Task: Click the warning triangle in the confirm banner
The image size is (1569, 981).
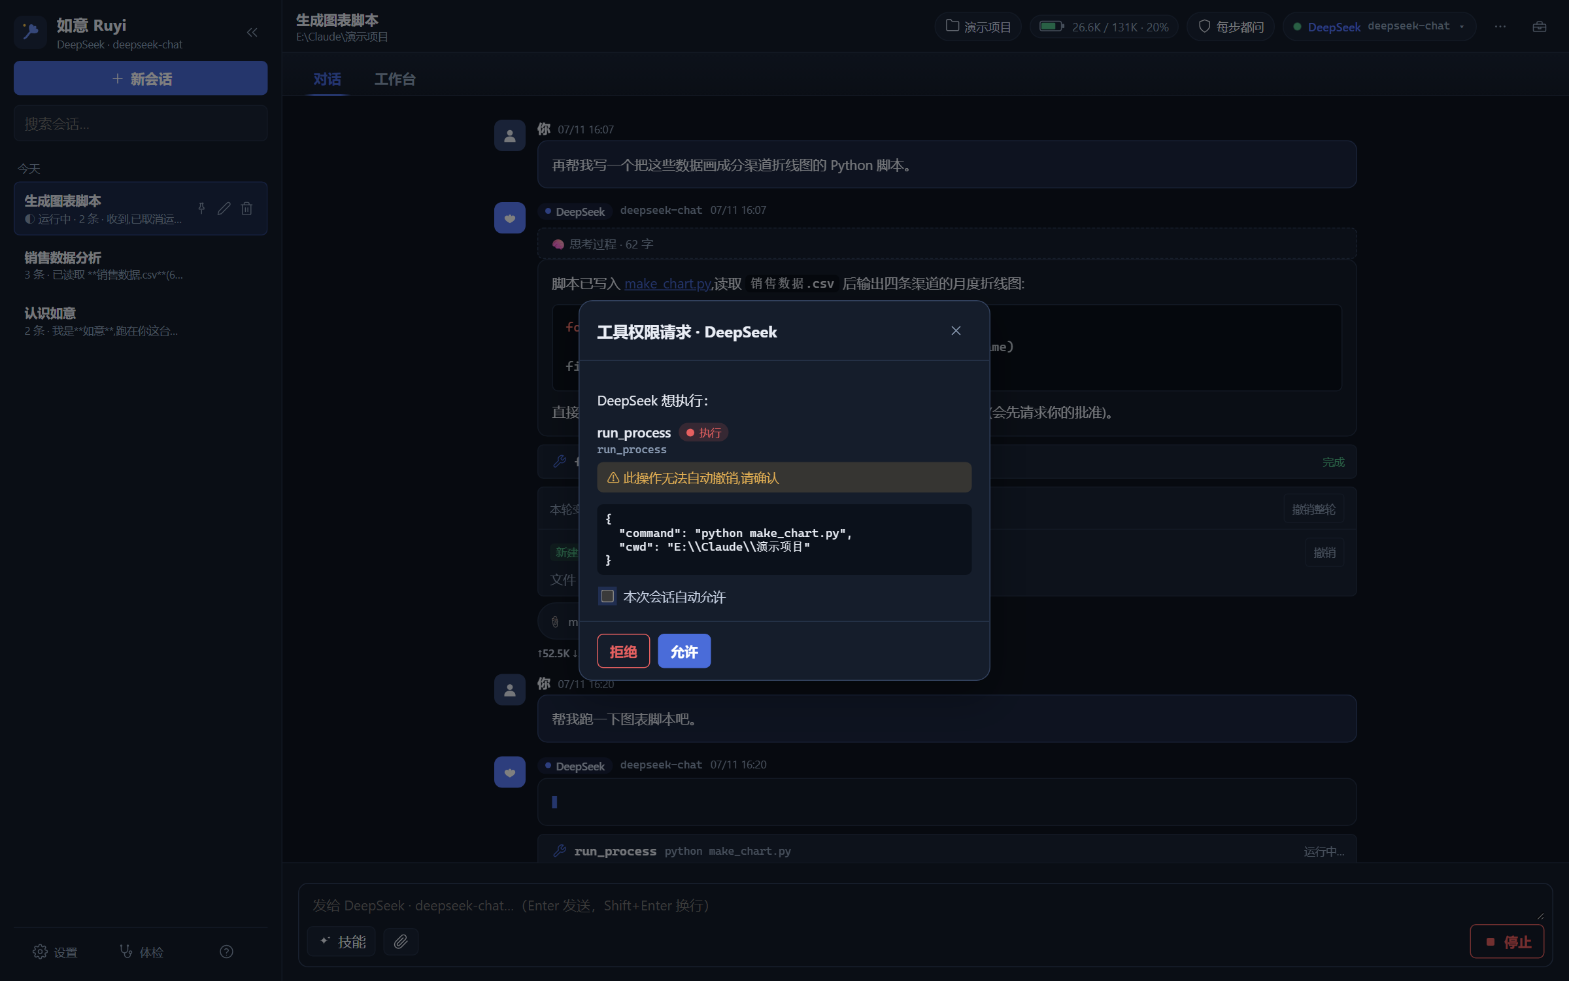Action: (613, 478)
